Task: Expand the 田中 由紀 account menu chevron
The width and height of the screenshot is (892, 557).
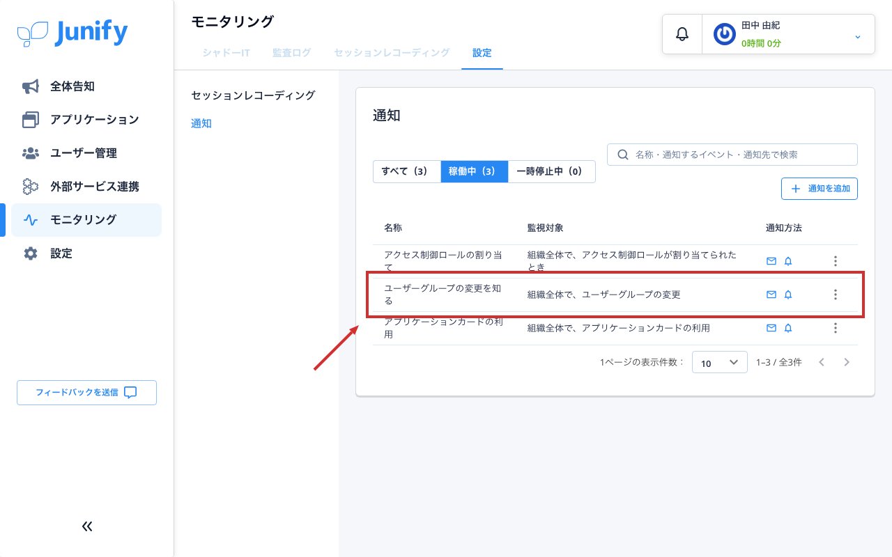Action: click(858, 36)
